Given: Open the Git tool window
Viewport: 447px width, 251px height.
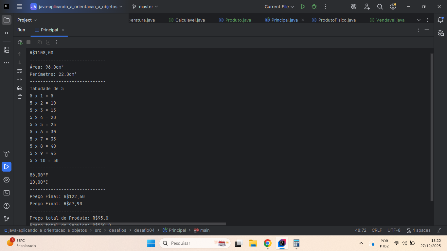Looking at the screenshot, I should (7, 219).
